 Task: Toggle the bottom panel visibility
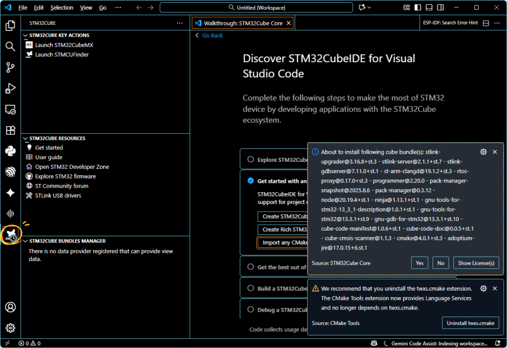[429, 8]
